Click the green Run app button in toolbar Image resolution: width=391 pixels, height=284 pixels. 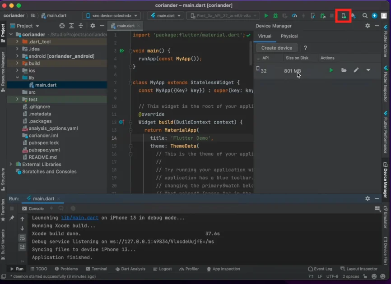click(266, 16)
